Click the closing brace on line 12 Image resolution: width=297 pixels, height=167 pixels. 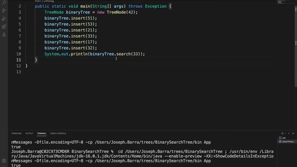(26, 66)
